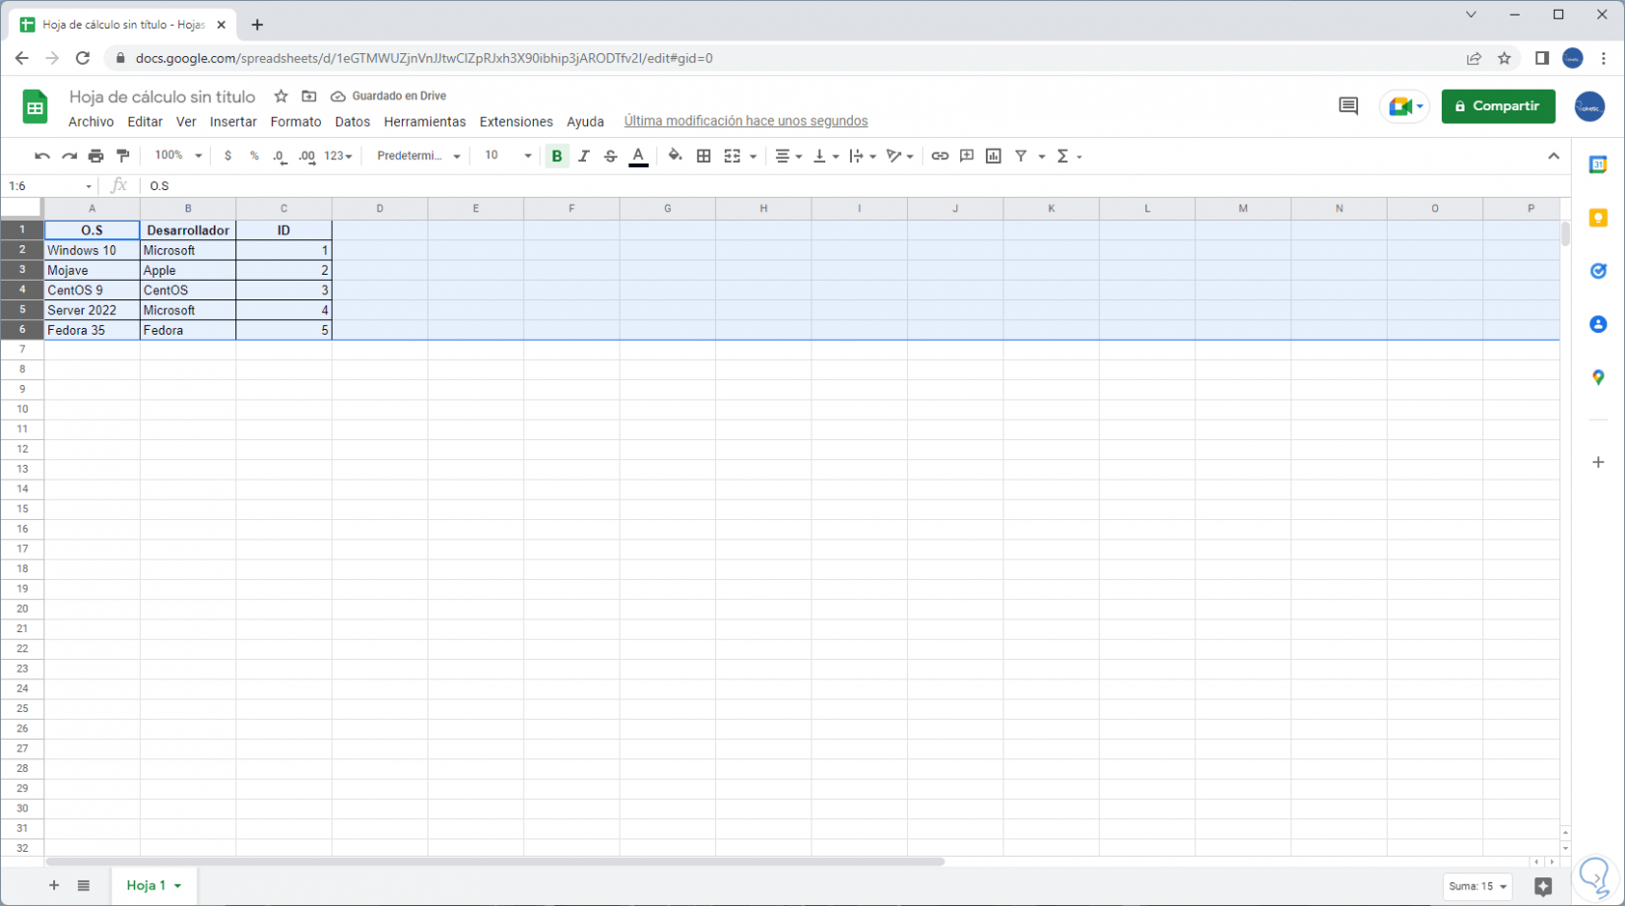Toggle italic formatting

(583, 156)
